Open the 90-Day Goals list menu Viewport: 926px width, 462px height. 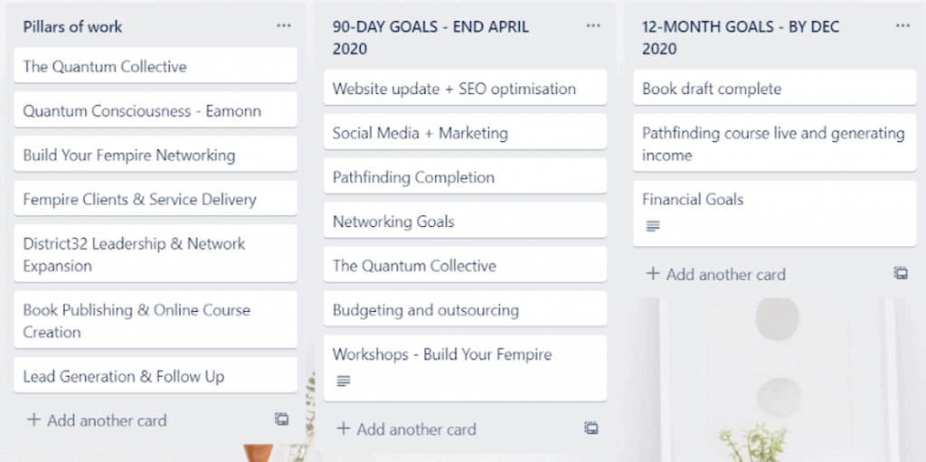point(593,25)
